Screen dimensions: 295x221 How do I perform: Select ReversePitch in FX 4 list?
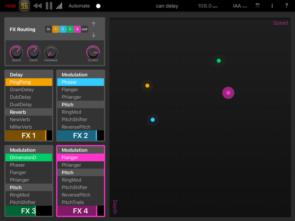[x=81, y=195]
